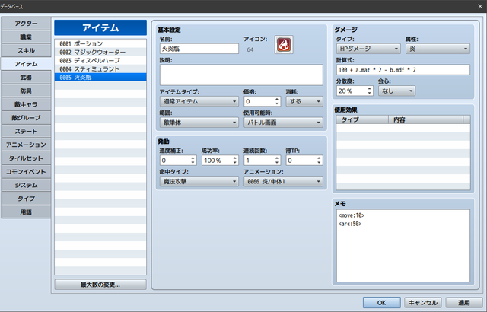This screenshot has width=487, height=312.
Task: Click the 内容 column header in 使用効果
Action: pyautogui.click(x=425, y=119)
